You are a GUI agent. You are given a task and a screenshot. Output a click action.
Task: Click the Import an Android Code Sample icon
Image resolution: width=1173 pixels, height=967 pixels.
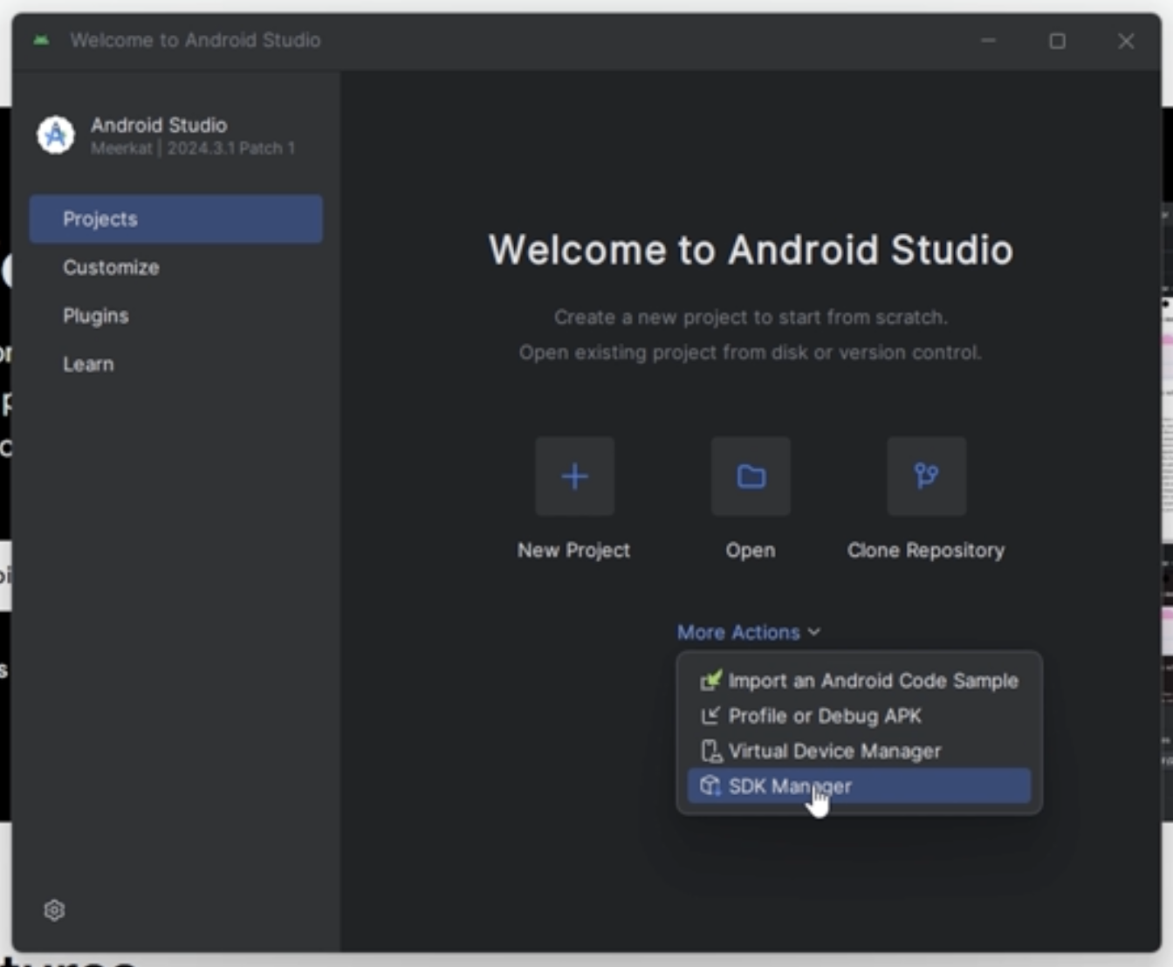[x=710, y=680]
